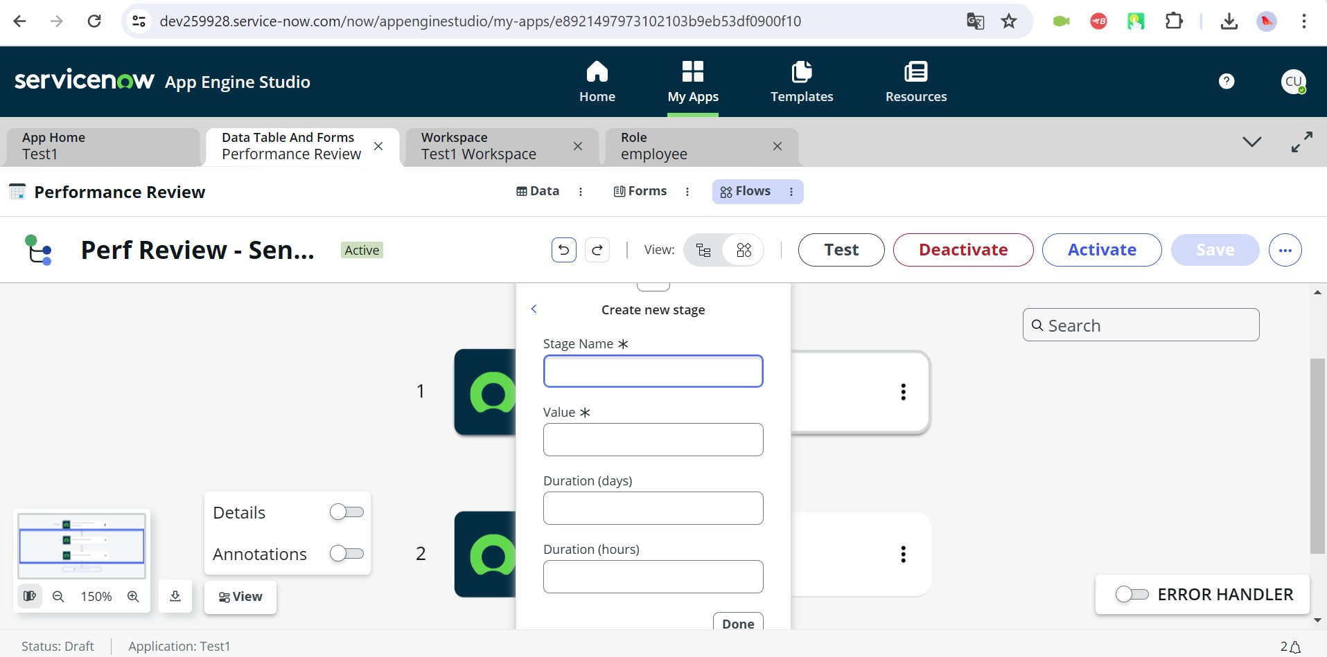Open the help question mark icon
The width and height of the screenshot is (1327, 657).
(x=1227, y=81)
